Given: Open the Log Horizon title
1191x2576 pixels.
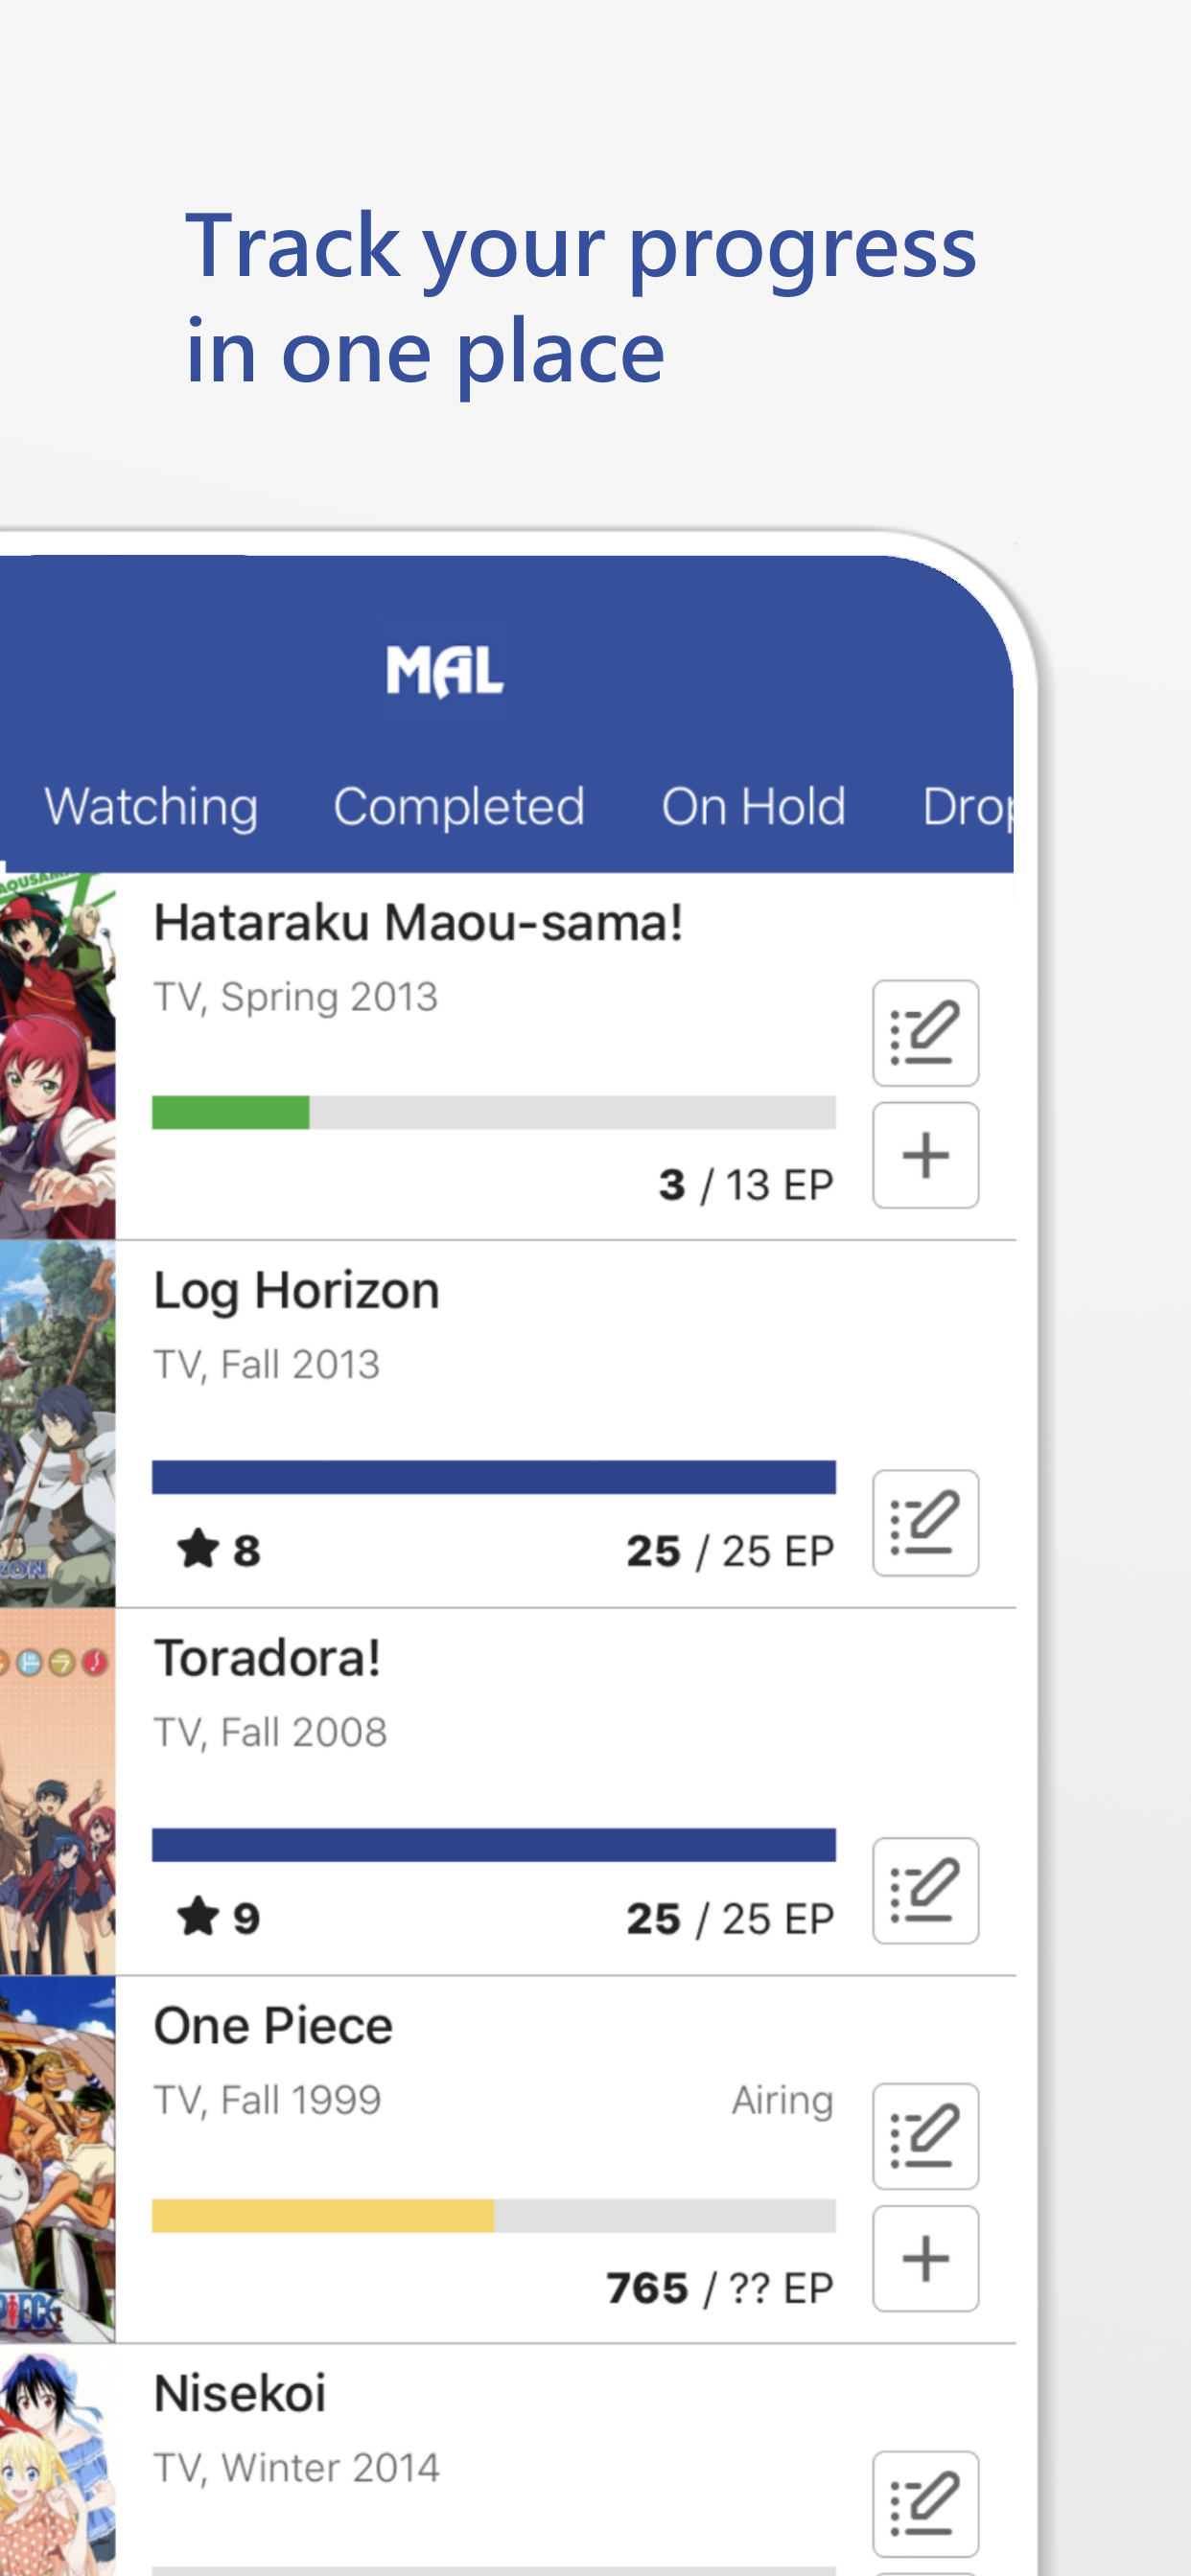Looking at the screenshot, I should click(x=296, y=1290).
